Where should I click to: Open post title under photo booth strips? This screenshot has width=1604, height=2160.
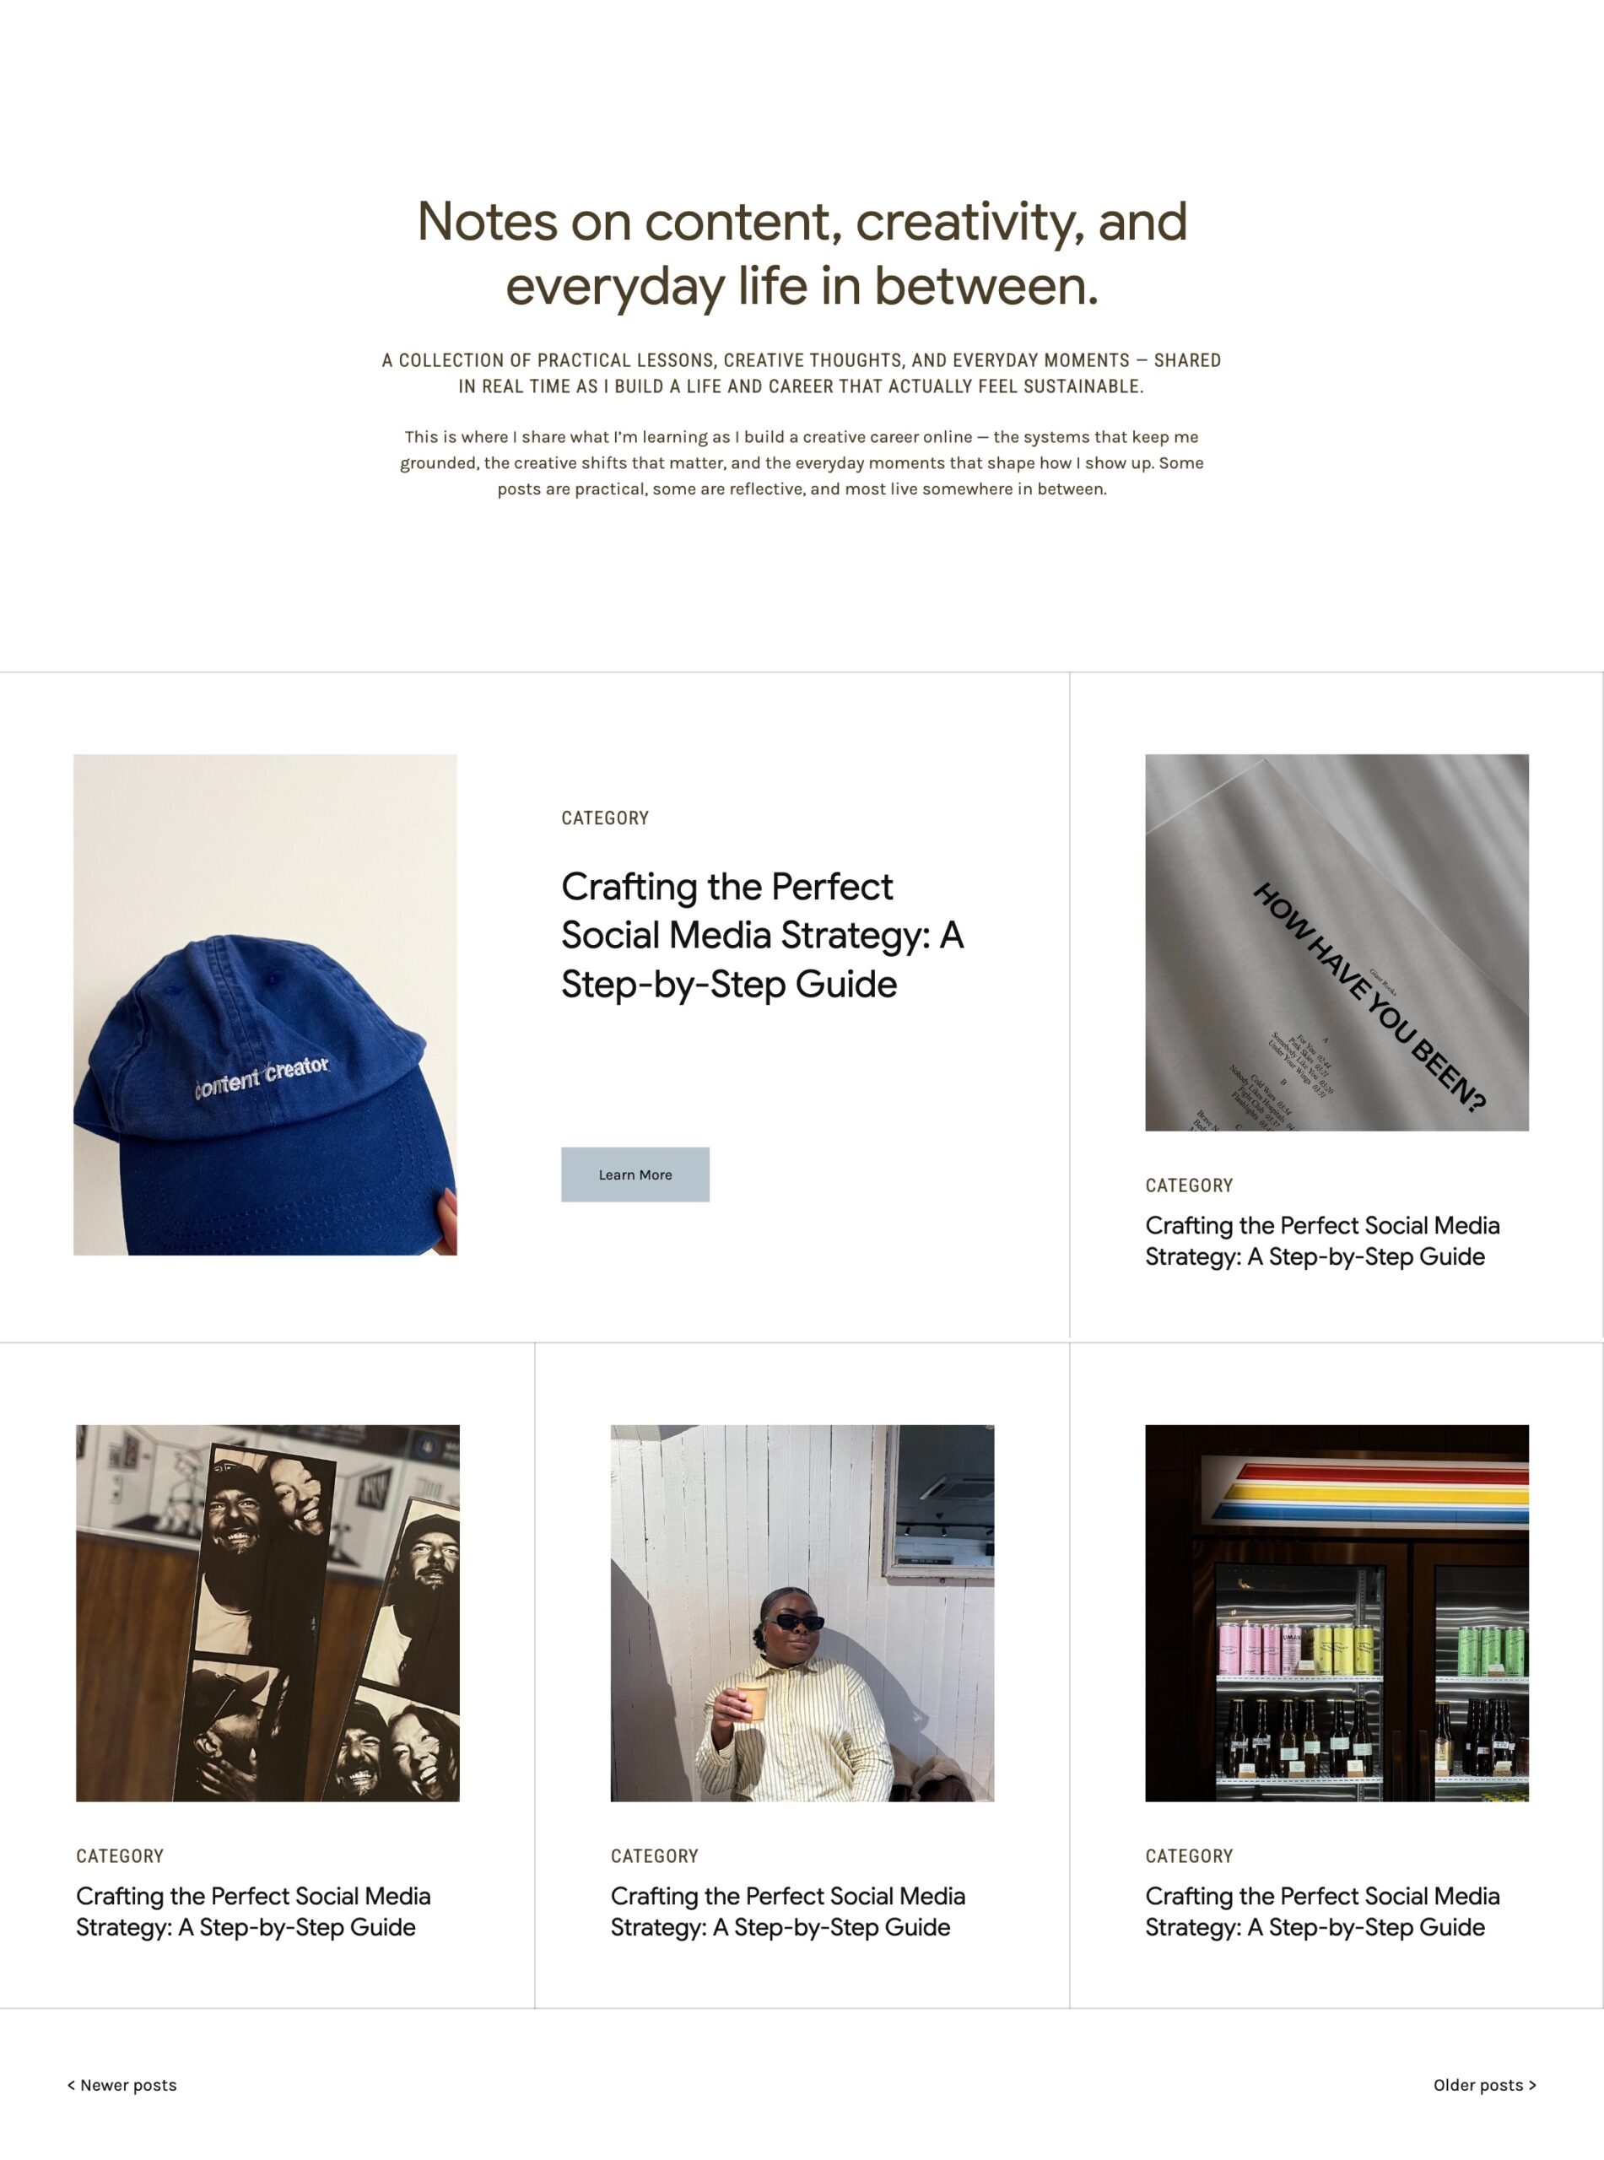point(253,1911)
